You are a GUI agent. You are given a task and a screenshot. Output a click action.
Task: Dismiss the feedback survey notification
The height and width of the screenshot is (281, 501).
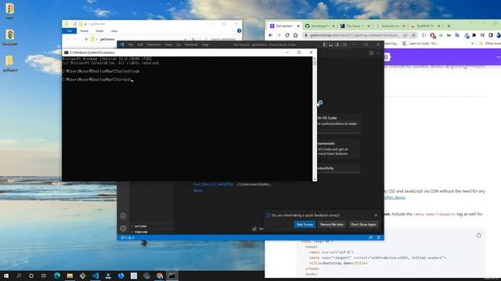376,215
